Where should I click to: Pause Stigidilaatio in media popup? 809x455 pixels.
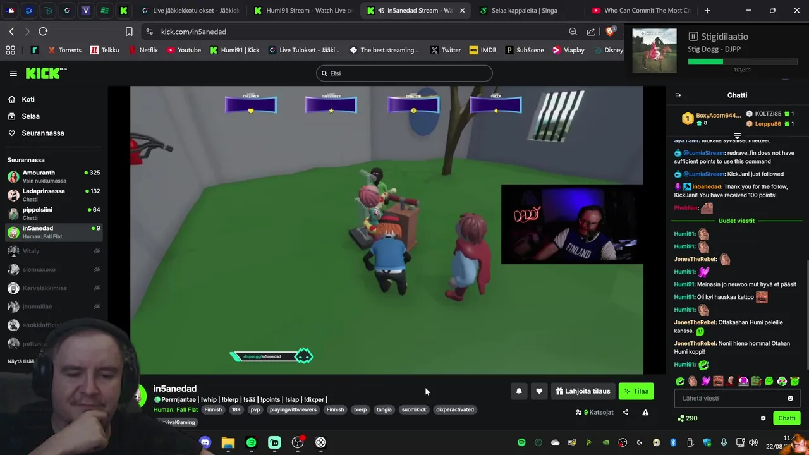click(693, 37)
